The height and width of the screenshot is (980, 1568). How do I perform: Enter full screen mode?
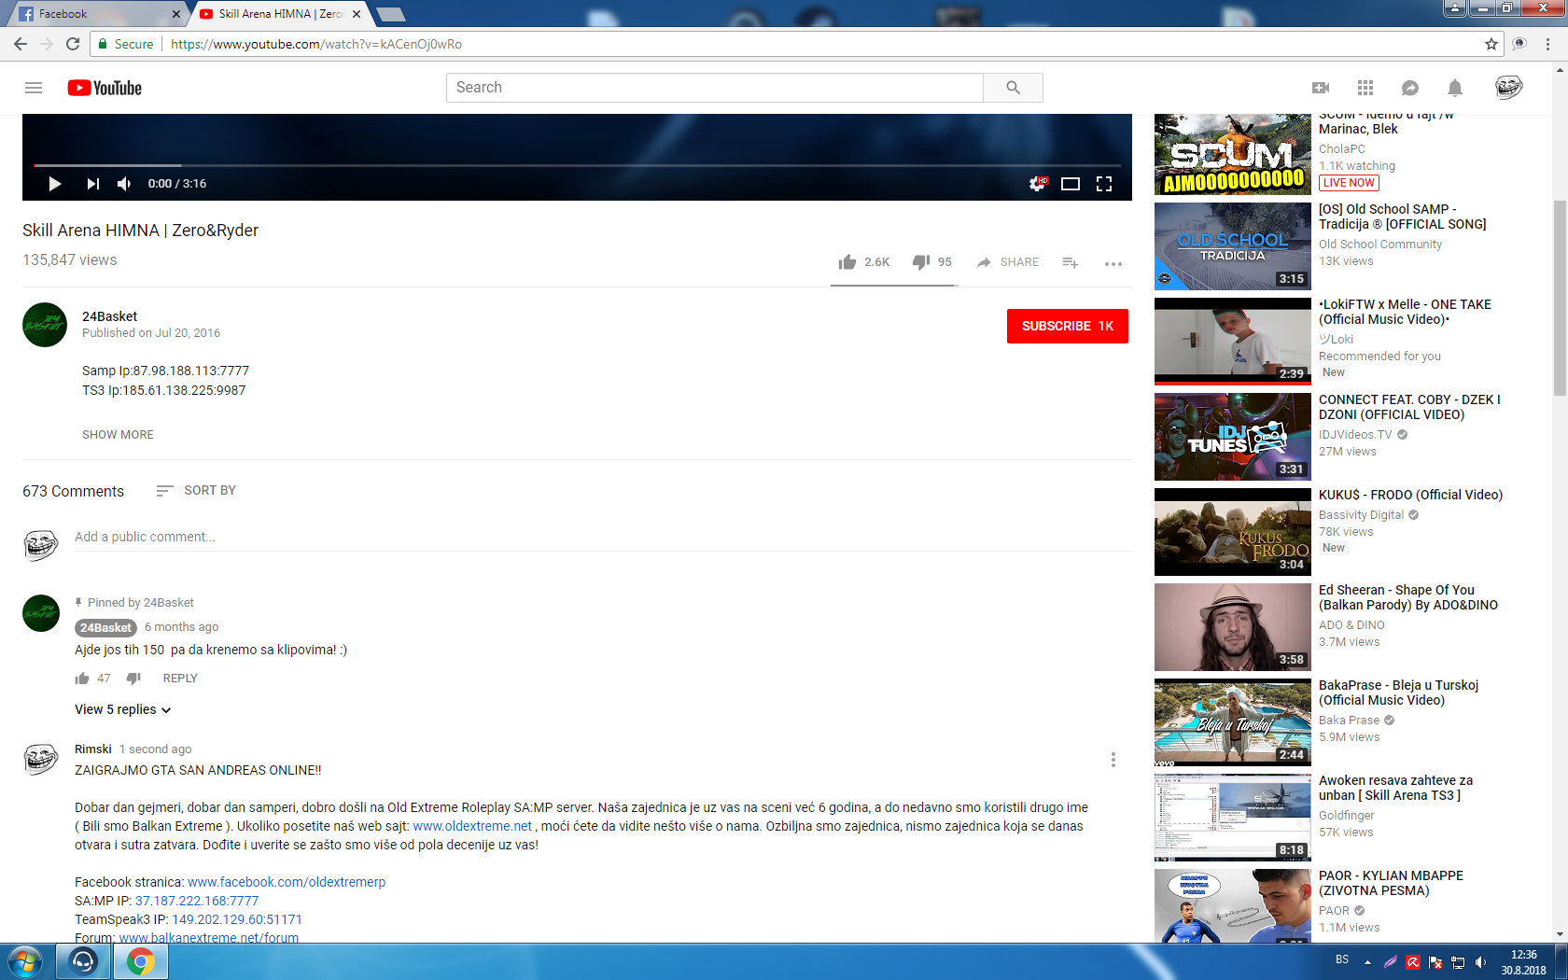[1104, 184]
